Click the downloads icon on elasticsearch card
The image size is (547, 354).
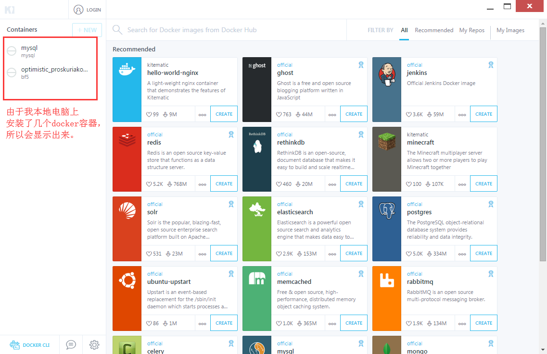(300, 254)
